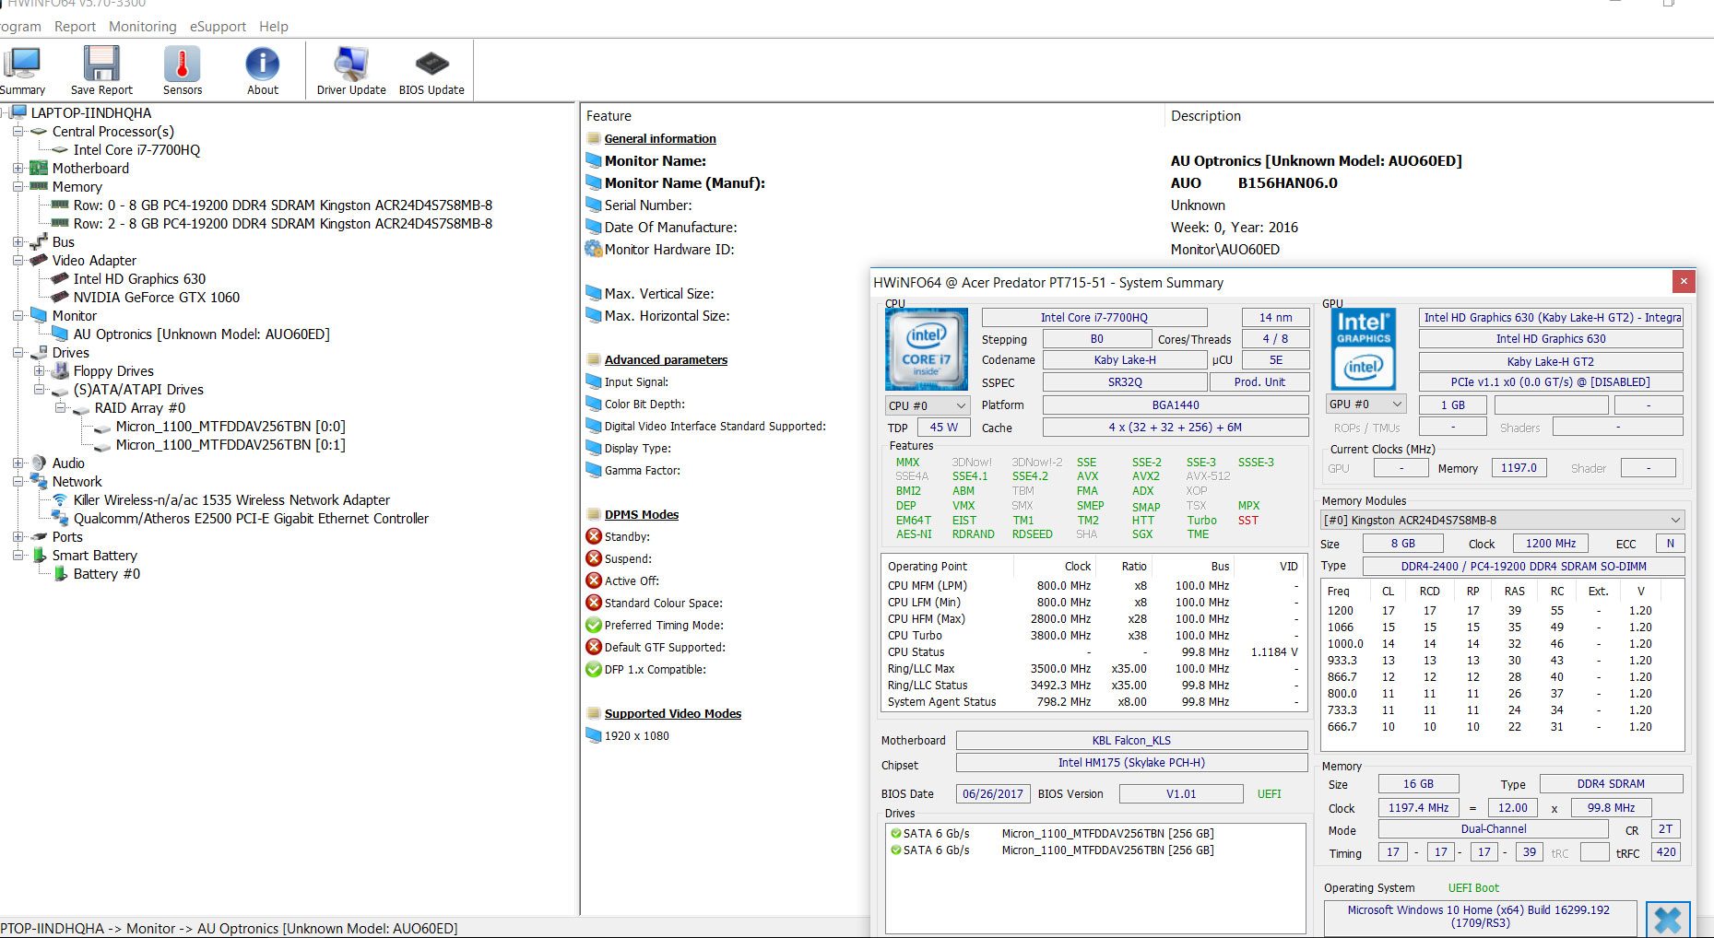Click the green check icon beside DFP 1.x Compatible
1714x938 pixels.
[x=594, y=669]
